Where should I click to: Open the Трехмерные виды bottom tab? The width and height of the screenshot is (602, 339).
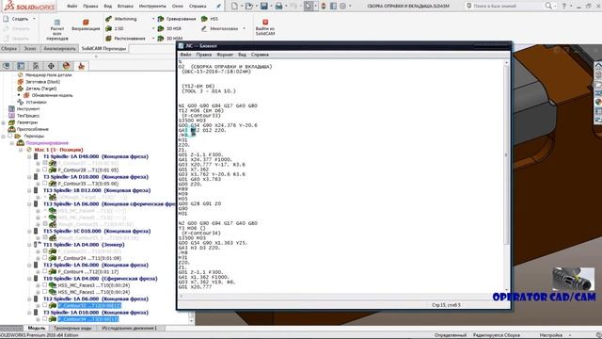point(72,329)
